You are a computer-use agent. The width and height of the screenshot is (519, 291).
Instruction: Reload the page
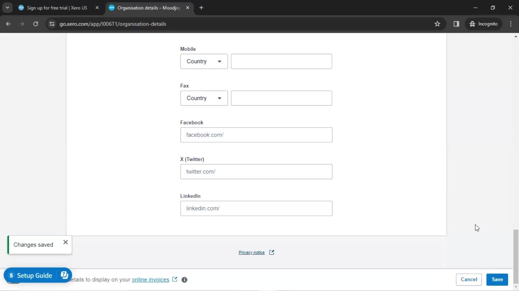click(x=36, y=24)
